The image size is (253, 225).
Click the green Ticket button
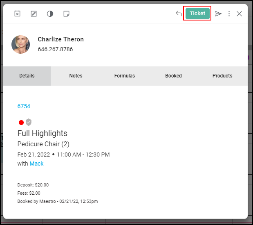point(197,14)
